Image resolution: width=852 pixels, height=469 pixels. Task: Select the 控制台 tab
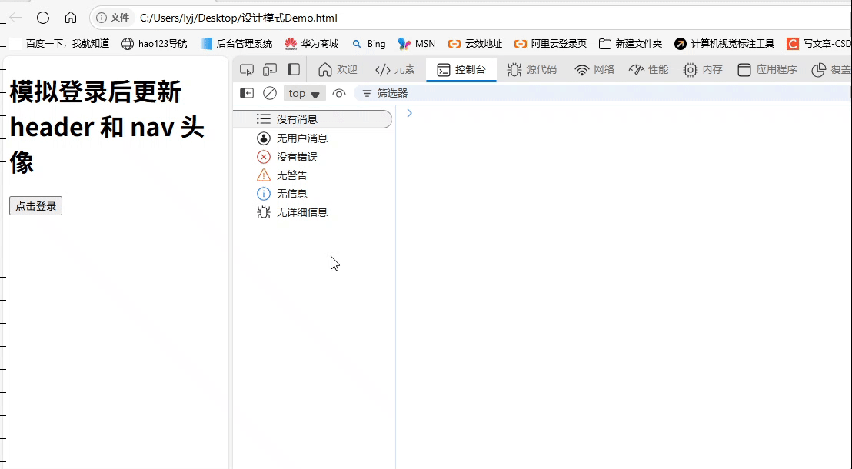pyautogui.click(x=461, y=69)
